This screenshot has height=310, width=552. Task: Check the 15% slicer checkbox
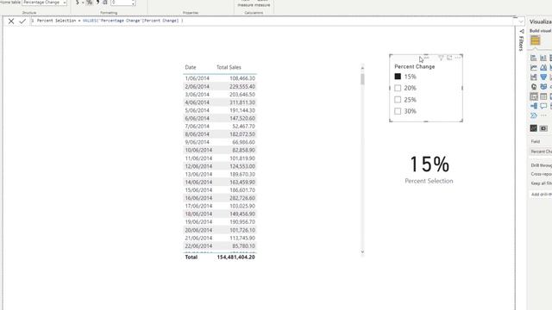(398, 77)
